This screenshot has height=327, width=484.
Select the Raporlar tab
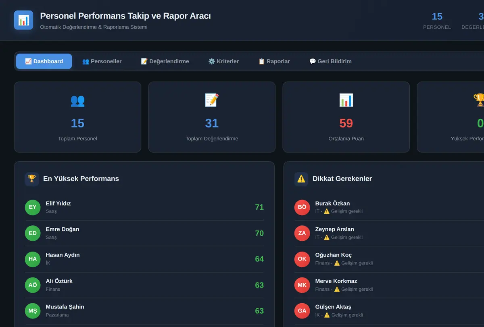(x=274, y=61)
